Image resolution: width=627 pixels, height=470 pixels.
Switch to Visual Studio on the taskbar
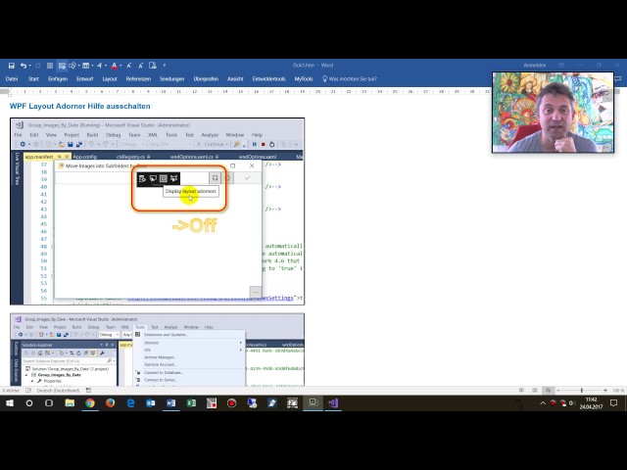coord(333,403)
